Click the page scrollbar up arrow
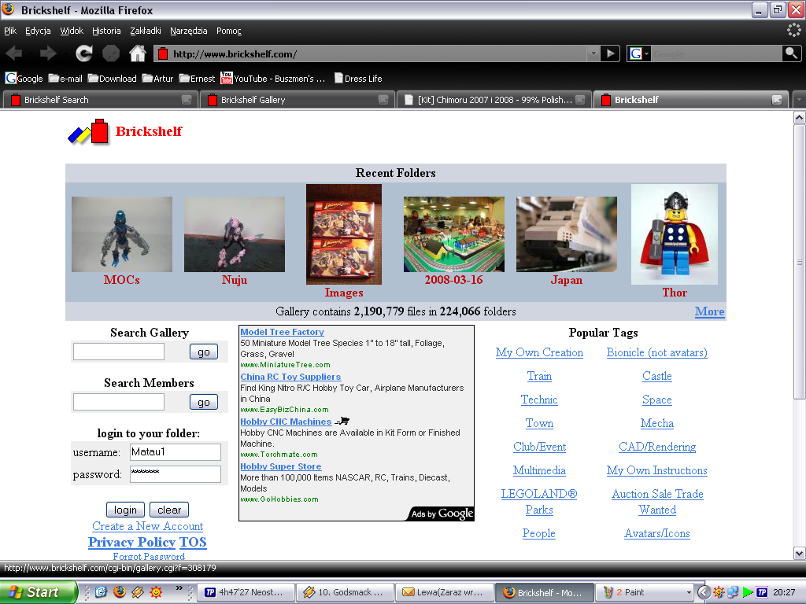 click(x=800, y=118)
